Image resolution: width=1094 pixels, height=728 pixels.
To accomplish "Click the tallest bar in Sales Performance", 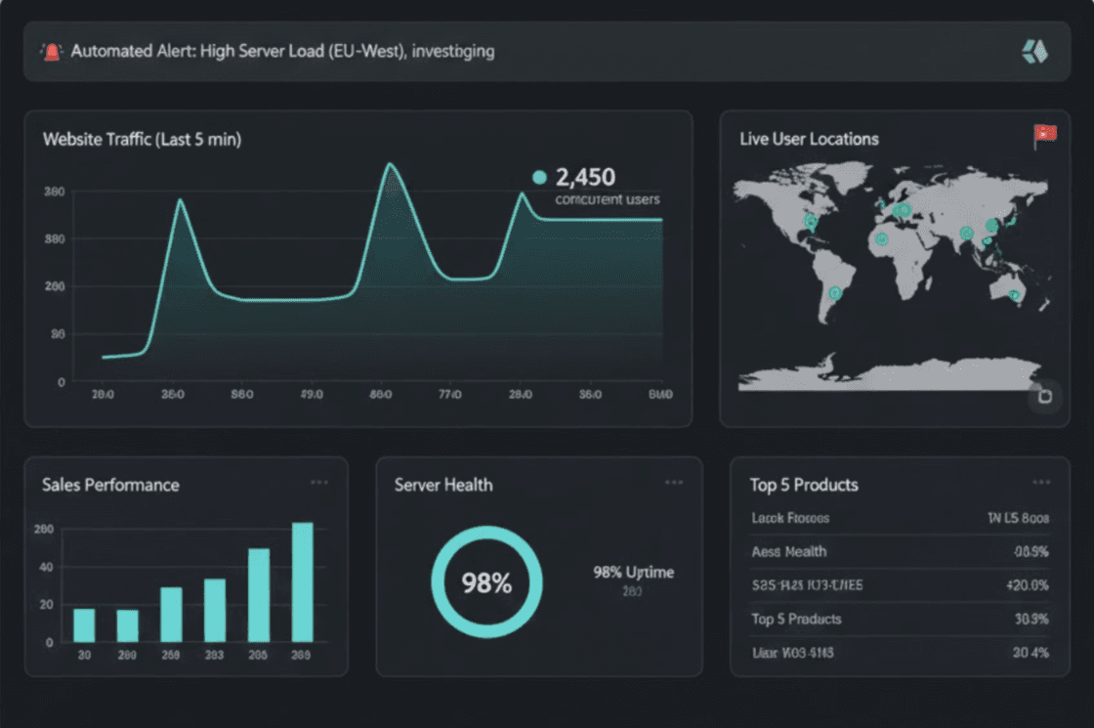I will coord(305,581).
